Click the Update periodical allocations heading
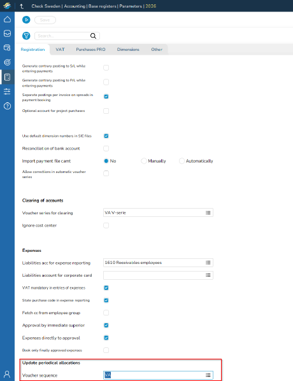Image resolution: width=293 pixels, height=381 pixels. (51, 363)
